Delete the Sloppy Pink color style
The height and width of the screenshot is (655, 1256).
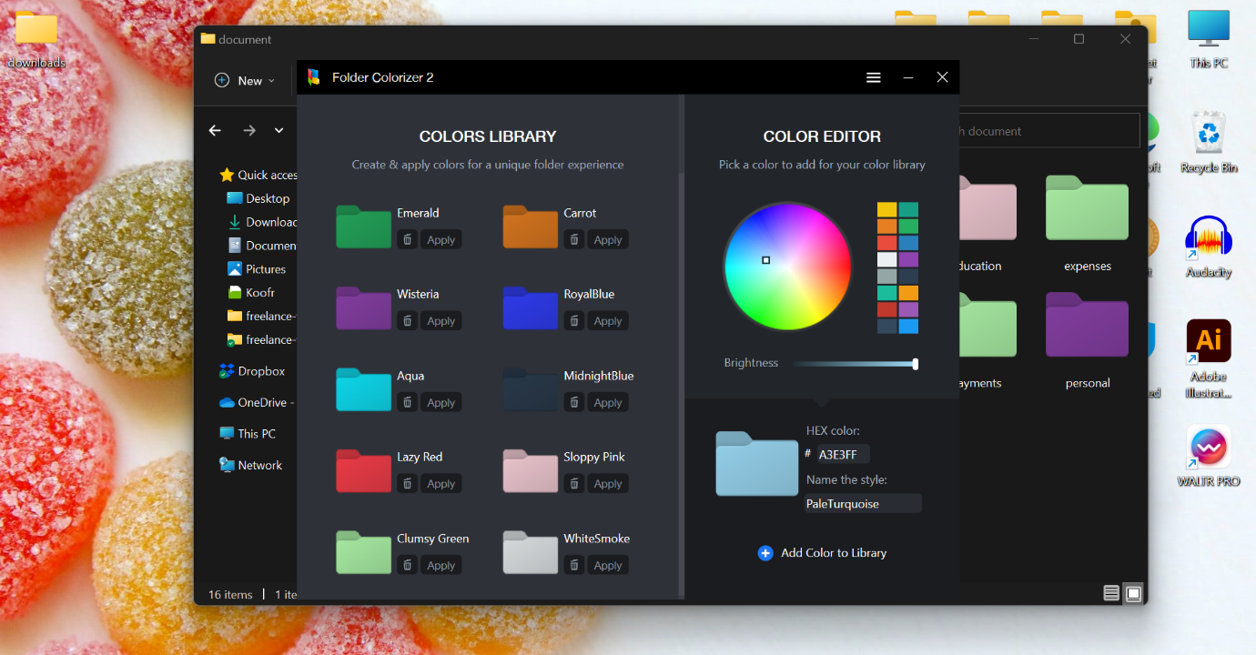pyautogui.click(x=574, y=483)
